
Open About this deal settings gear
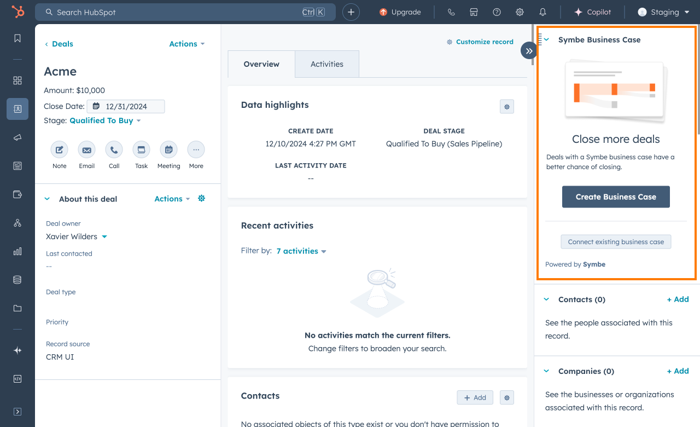201,198
